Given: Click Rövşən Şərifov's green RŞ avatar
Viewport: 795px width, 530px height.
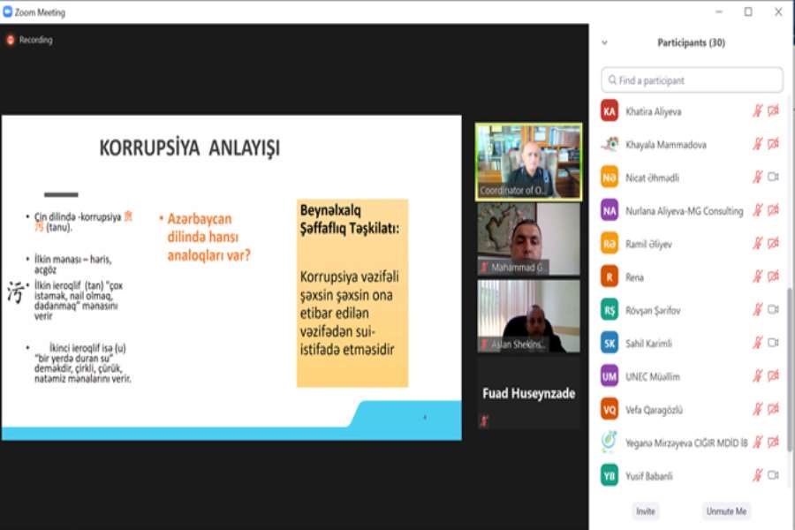Looking at the screenshot, I should point(609,310).
